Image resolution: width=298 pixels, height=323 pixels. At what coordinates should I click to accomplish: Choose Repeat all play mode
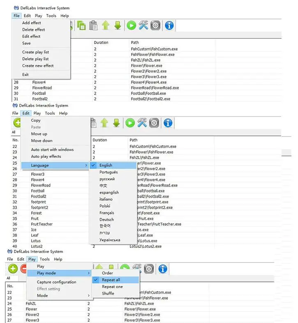116,280
